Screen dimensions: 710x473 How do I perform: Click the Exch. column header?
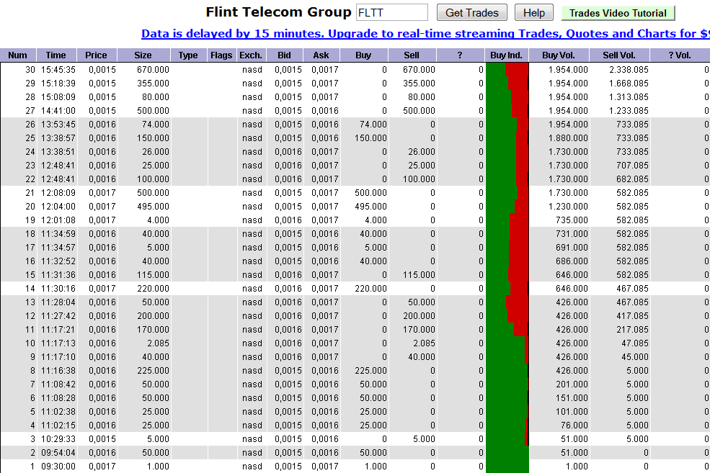(251, 55)
